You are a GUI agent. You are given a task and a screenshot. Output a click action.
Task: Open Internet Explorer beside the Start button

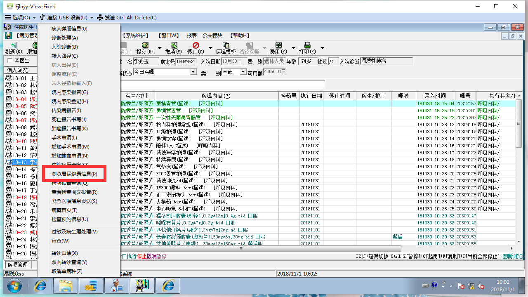tap(41, 285)
